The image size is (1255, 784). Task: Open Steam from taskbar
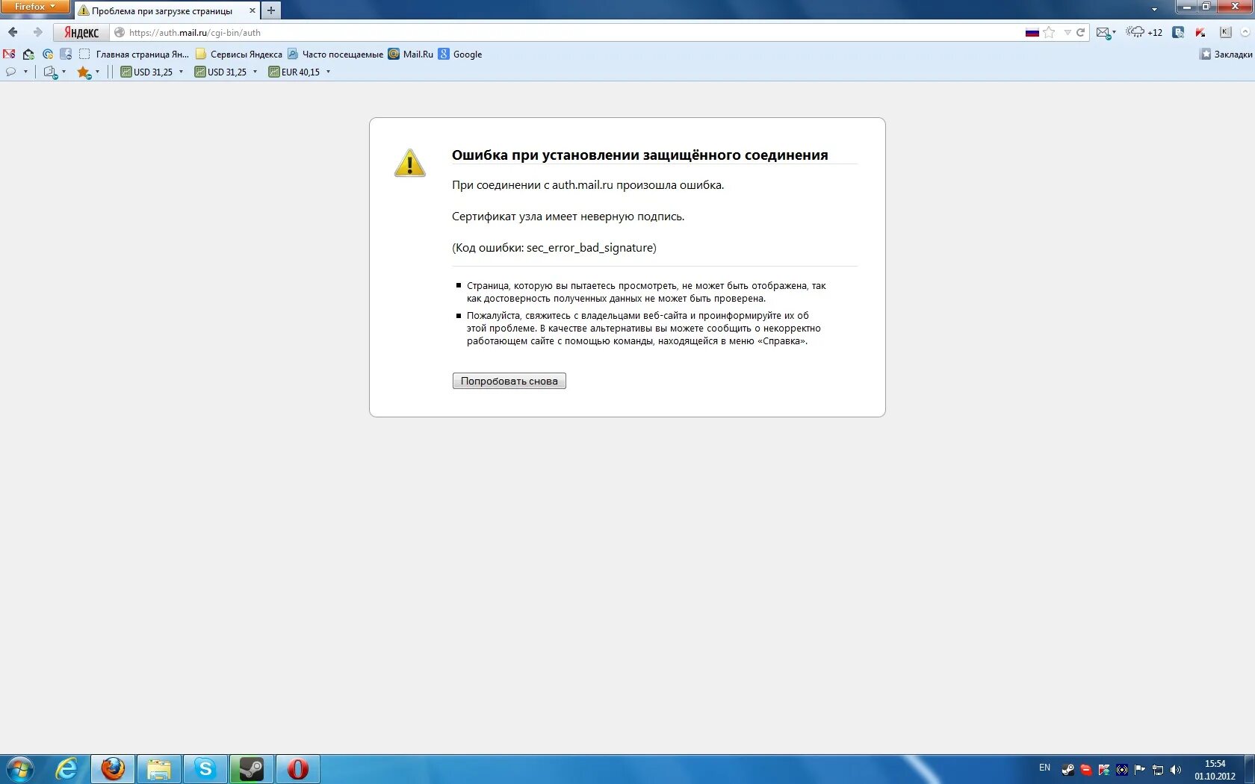coord(251,769)
